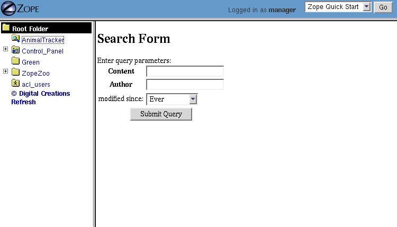Click the acl_users user folder icon
Screen dimensions: 397x227
pyautogui.click(x=15, y=84)
